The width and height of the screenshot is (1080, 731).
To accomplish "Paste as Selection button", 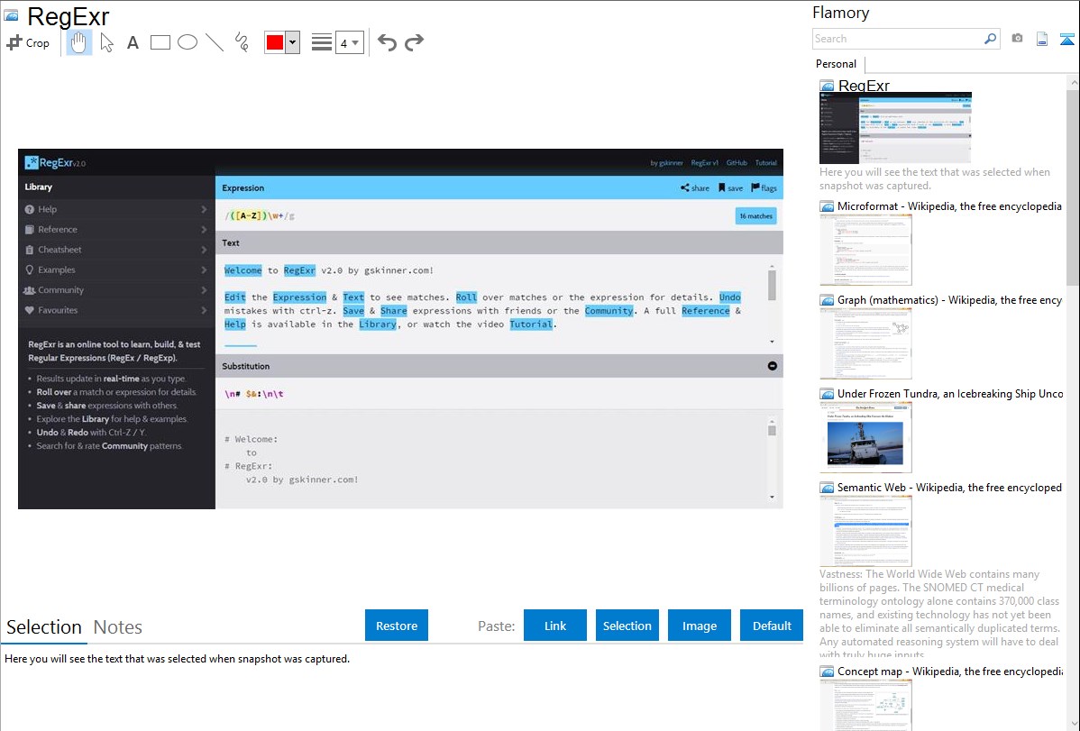I will [627, 626].
